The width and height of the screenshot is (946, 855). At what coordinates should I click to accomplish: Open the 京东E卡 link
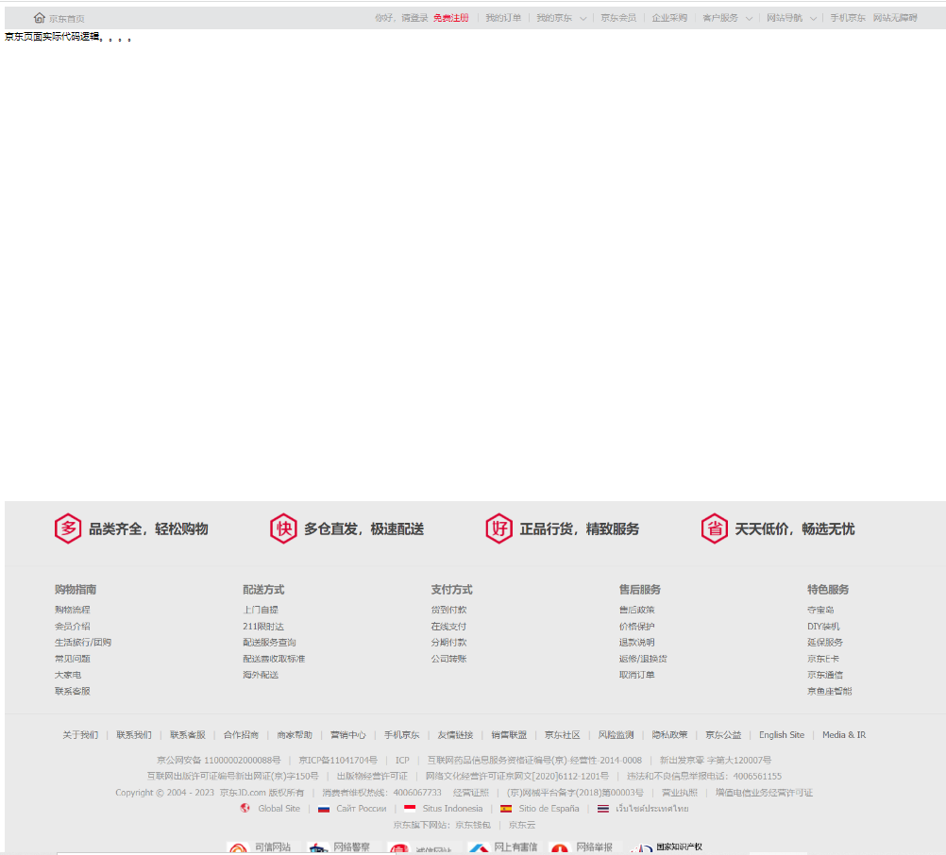pos(823,659)
